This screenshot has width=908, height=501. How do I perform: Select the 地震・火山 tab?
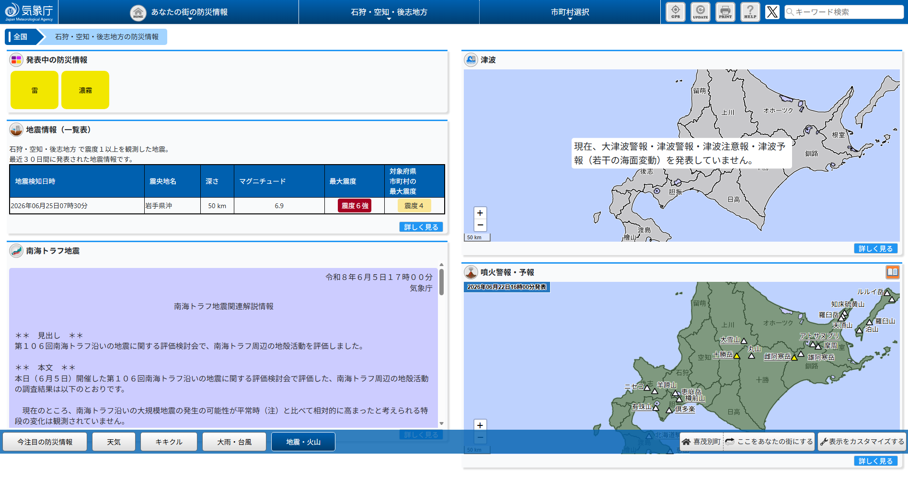pyautogui.click(x=303, y=442)
